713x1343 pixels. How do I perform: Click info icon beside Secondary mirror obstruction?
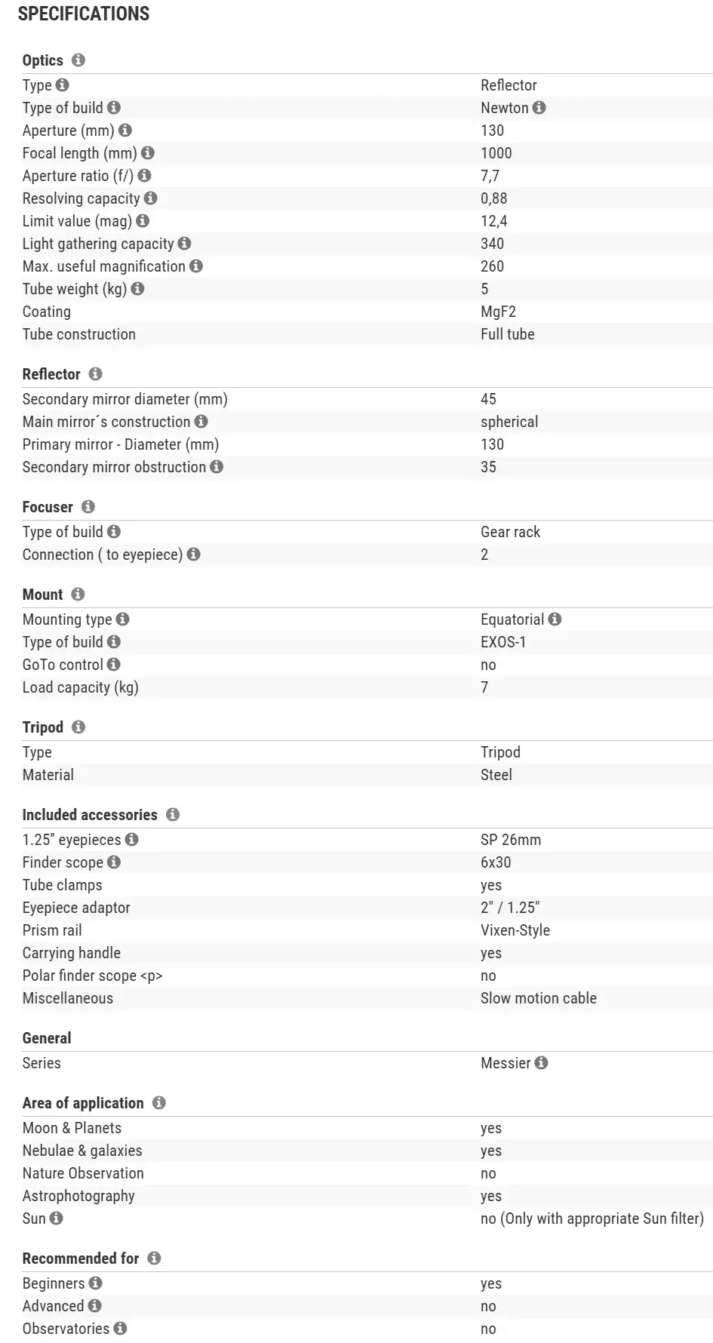(217, 467)
